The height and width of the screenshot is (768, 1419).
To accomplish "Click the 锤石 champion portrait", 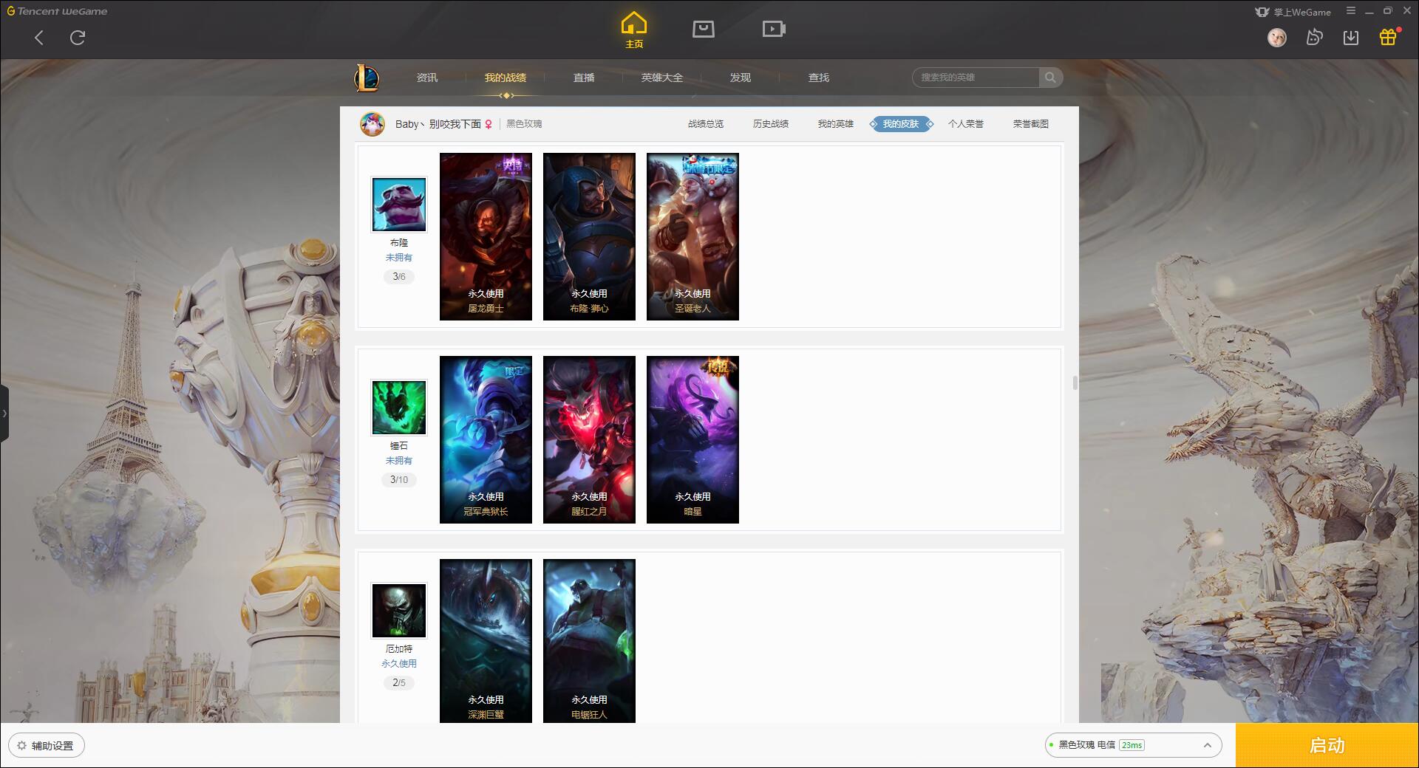I will click(x=399, y=408).
